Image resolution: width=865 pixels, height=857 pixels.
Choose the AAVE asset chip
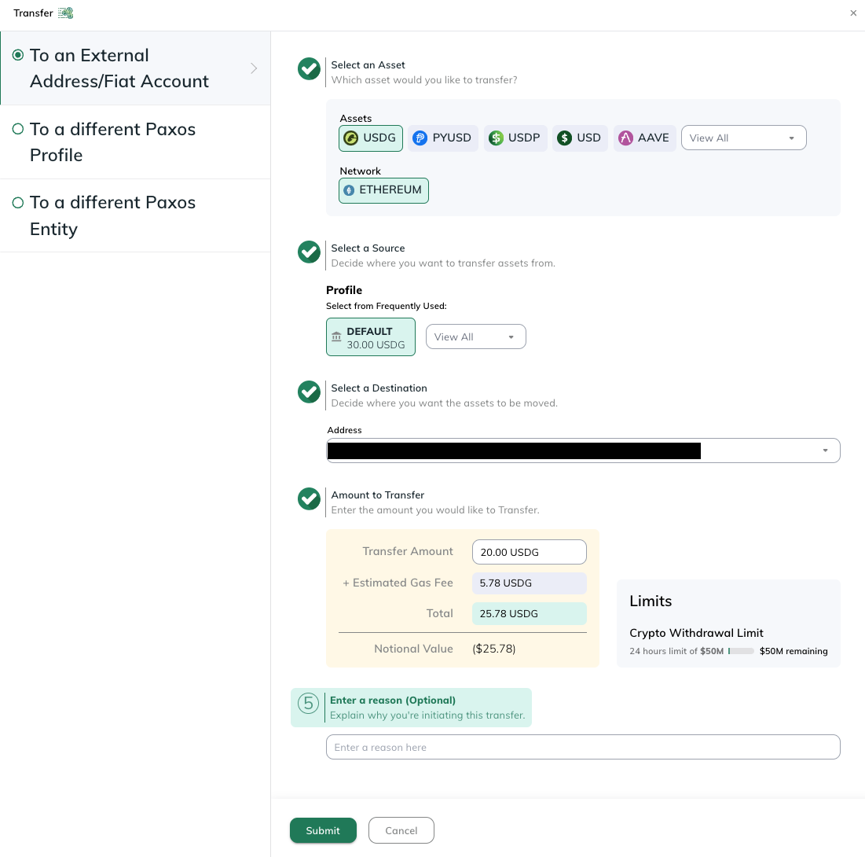644,138
